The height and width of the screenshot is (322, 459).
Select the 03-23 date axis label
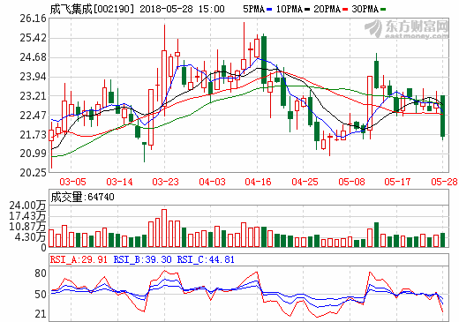[x=165, y=182]
